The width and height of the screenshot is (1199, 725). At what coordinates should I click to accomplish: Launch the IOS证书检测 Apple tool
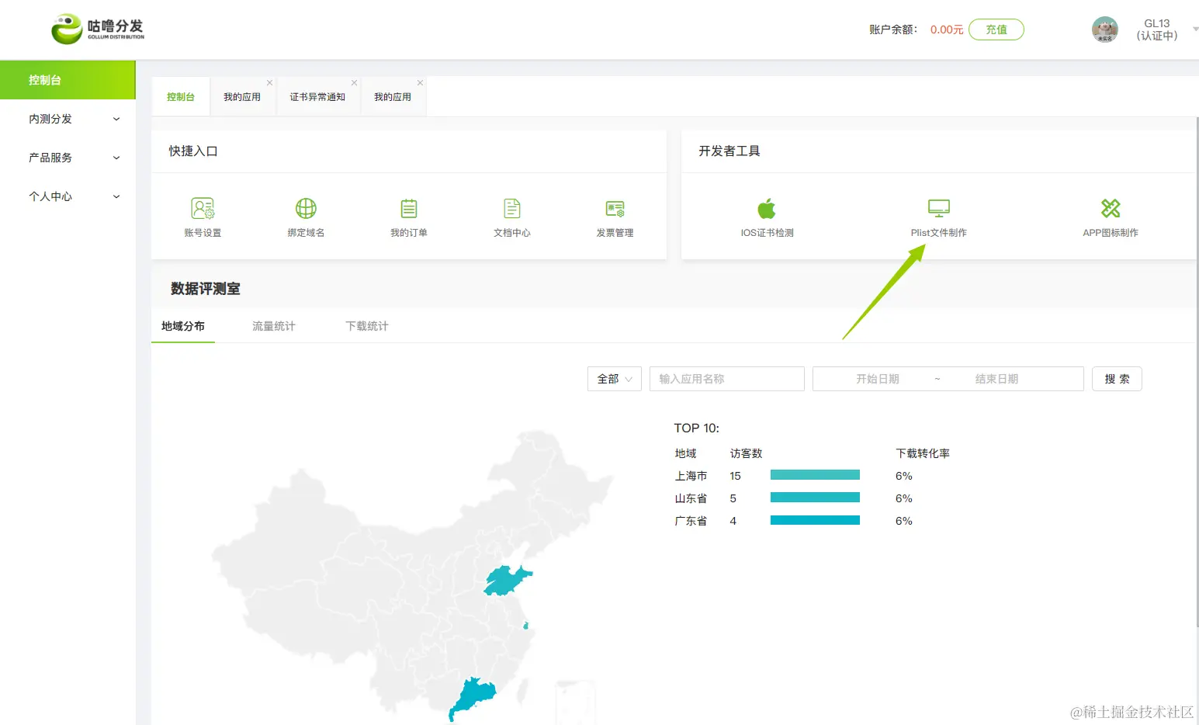coord(767,217)
